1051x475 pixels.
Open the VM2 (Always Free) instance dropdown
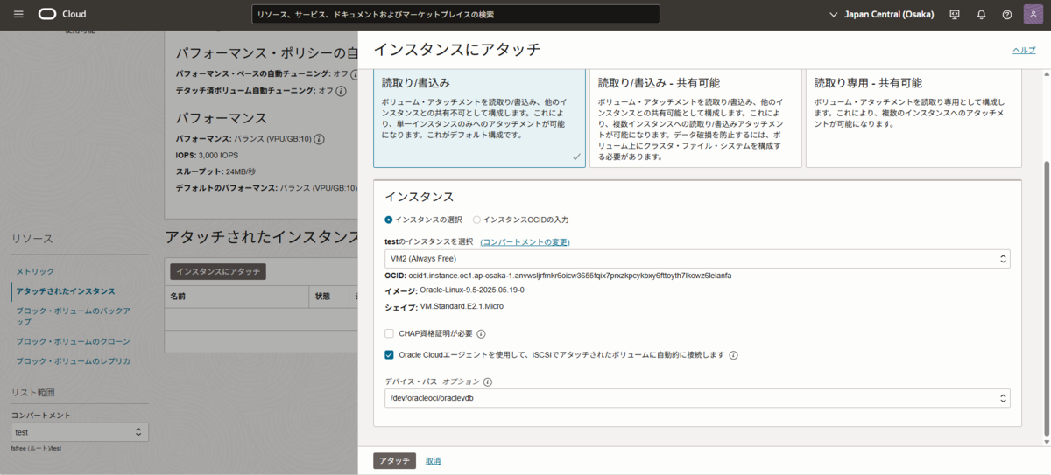coord(697,259)
